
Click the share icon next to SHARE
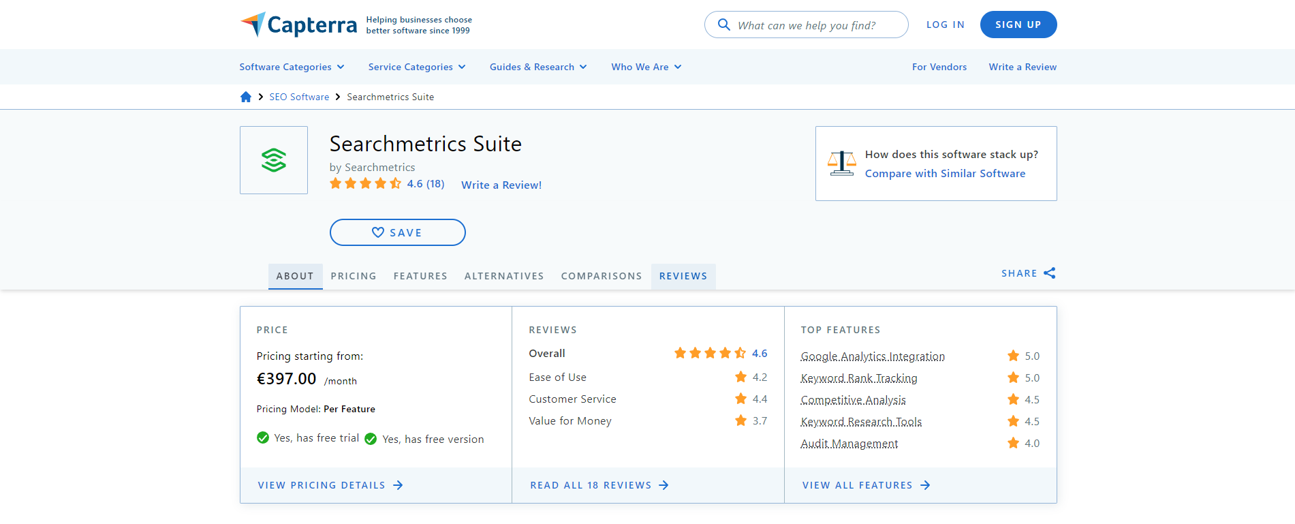click(1050, 273)
